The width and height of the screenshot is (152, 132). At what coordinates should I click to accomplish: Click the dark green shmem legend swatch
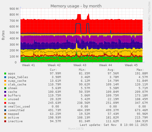(x=5, y=88)
